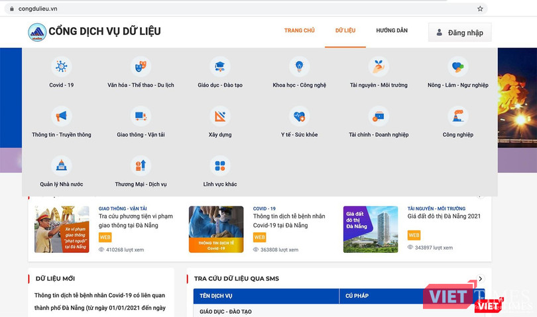Open the Lĩnh vực khác grid icon
Screen dimensions: 537x317
pos(220,165)
